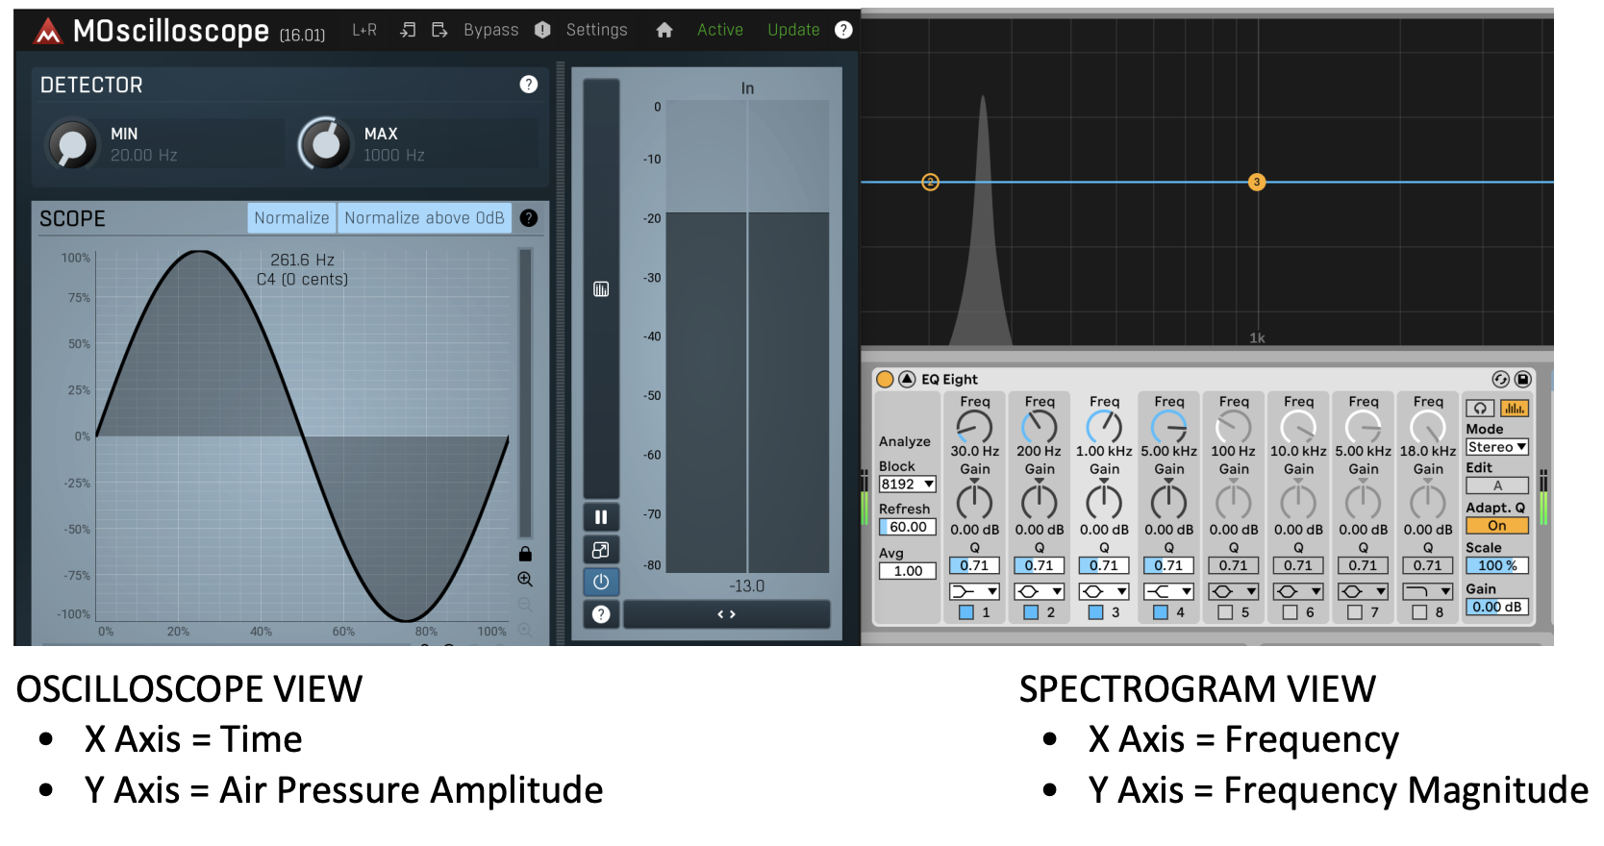
Task: Click the Normalize button in SCOPE
Action: point(291,218)
